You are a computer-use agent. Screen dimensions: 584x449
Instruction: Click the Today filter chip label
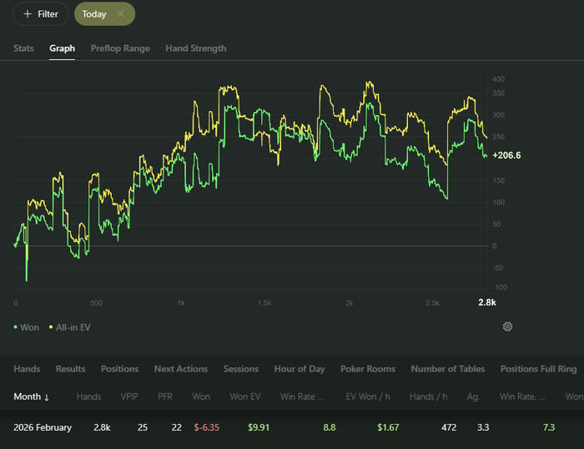pos(94,14)
